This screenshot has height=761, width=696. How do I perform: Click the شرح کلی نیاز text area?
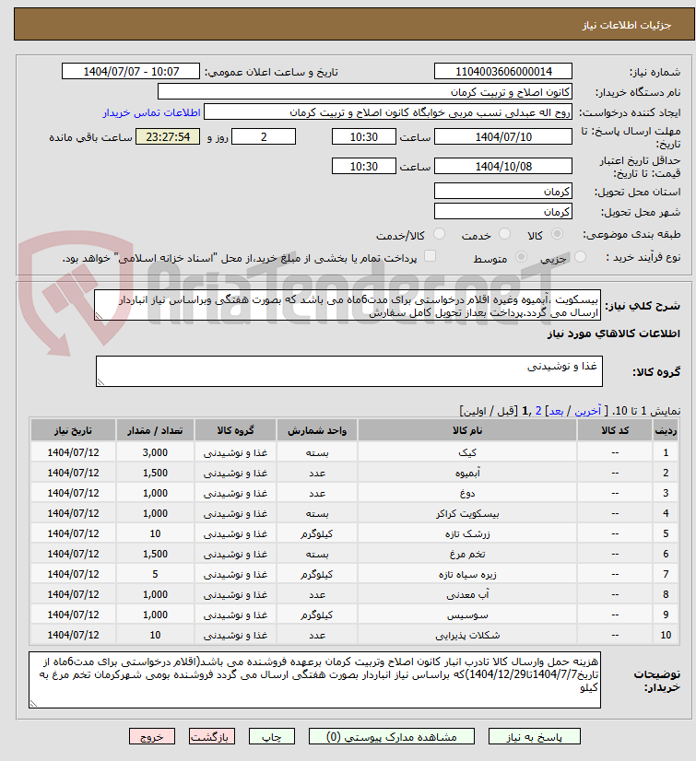348,306
